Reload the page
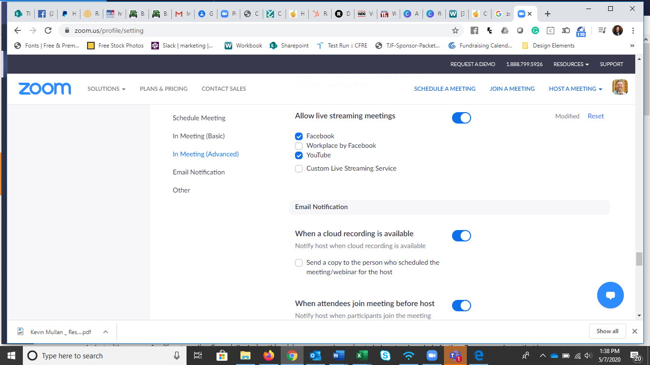Screen dimensions: 650x365 coord(48,30)
